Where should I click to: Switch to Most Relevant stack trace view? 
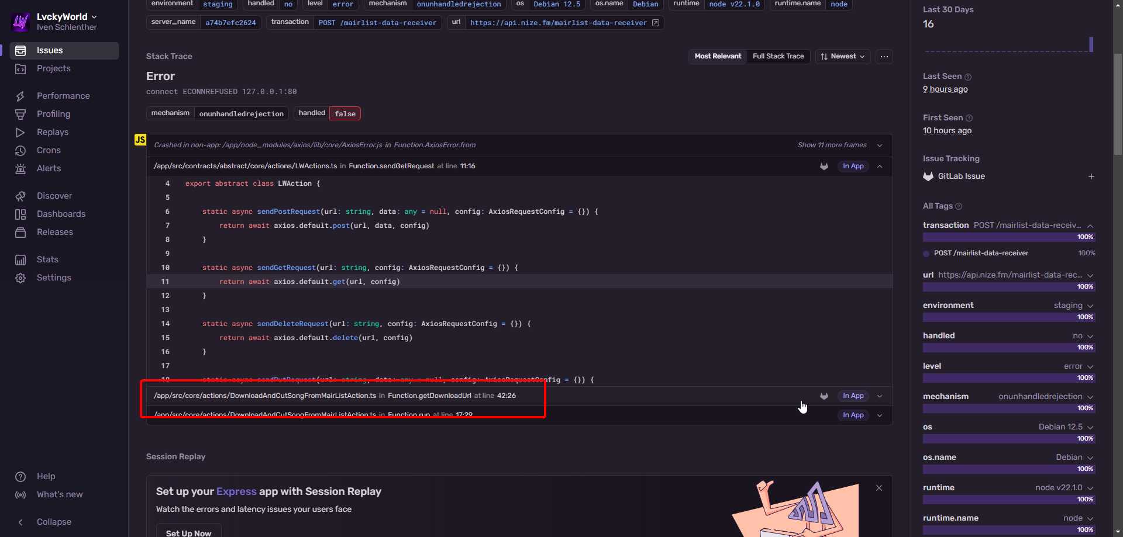click(x=718, y=56)
